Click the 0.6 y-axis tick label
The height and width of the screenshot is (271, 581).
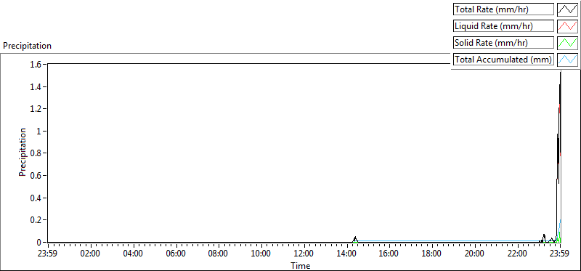tap(36, 176)
